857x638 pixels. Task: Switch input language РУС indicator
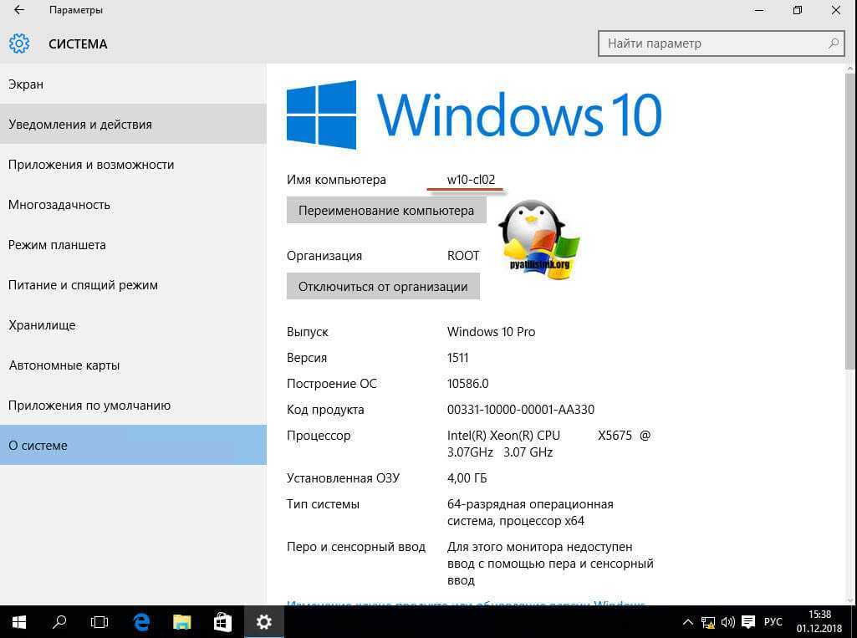point(773,622)
